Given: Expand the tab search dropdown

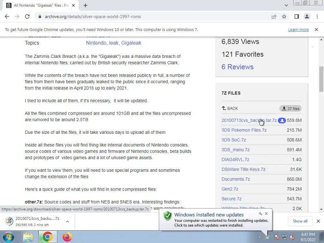Looking at the screenshot, I should tap(286, 5).
